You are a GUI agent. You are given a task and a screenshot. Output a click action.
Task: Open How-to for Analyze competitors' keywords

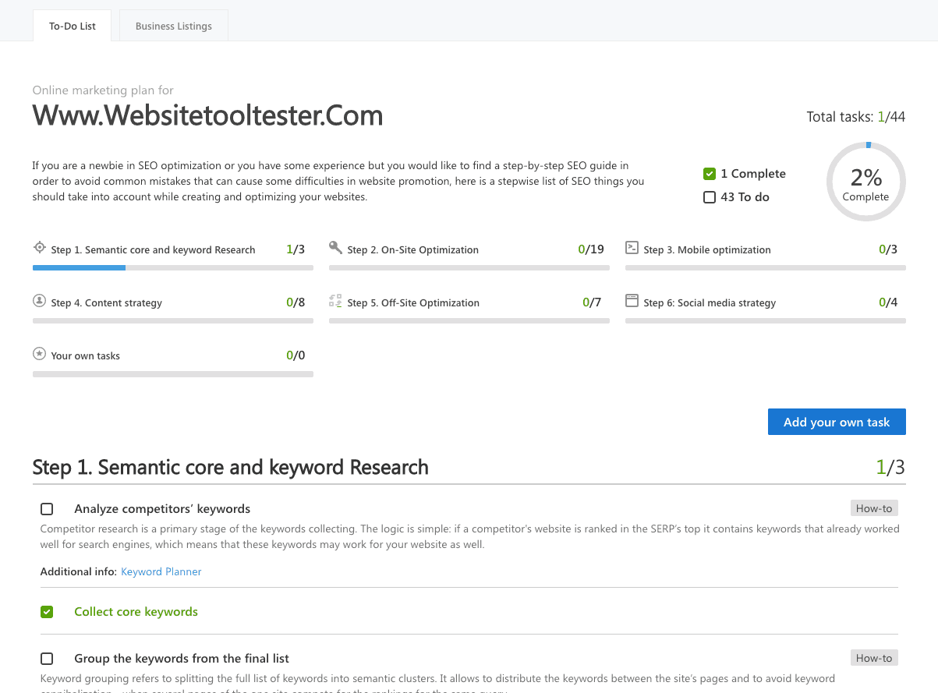(874, 508)
